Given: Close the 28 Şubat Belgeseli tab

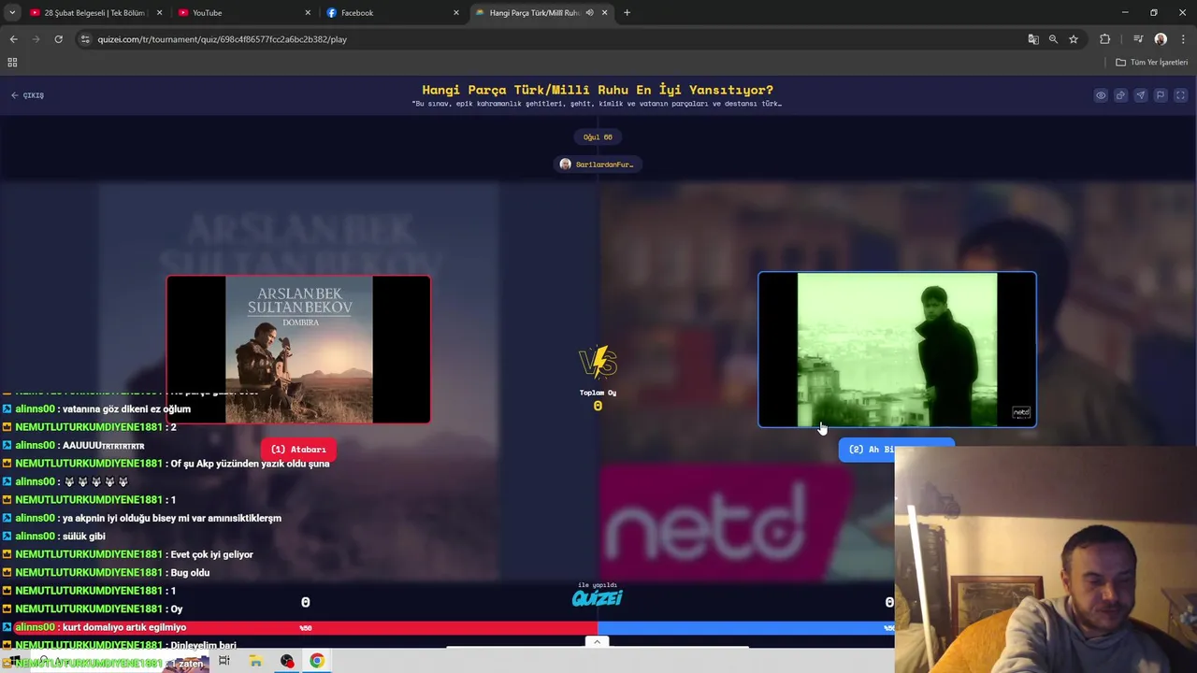Looking at the screenshot, I should click(x=159, y=13).
